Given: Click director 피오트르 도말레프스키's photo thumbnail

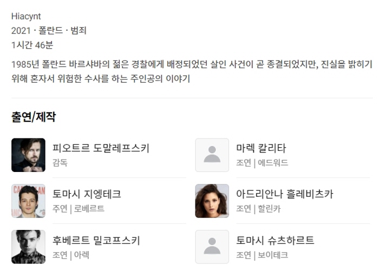Looking at the screenshot, I should [x=28, y=155].
